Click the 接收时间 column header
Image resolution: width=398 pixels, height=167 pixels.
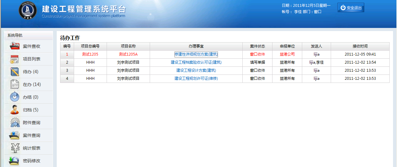click(360, 46)
